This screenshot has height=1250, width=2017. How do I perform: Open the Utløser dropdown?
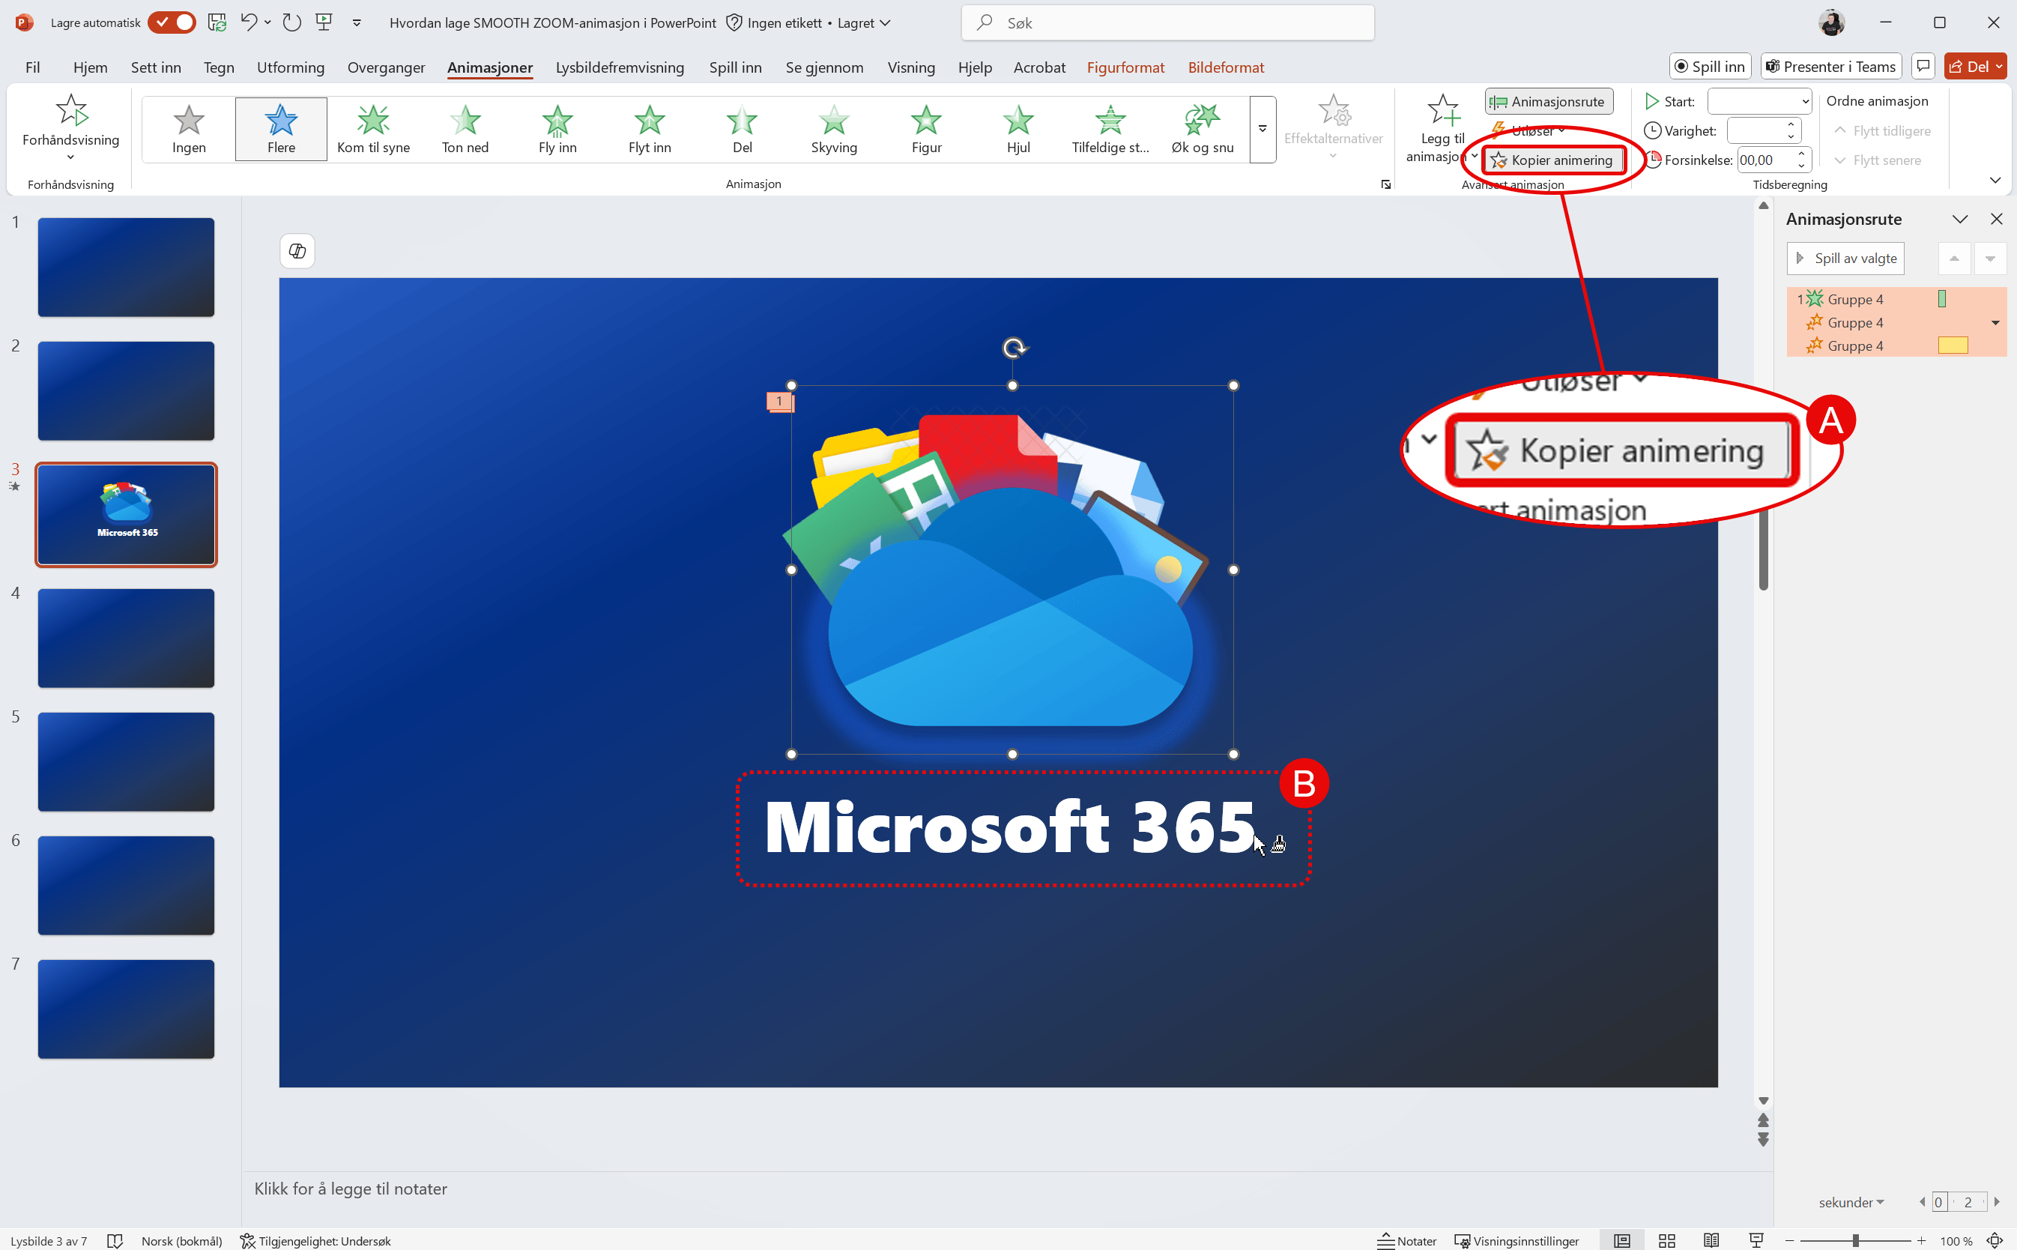point(1528,130)
